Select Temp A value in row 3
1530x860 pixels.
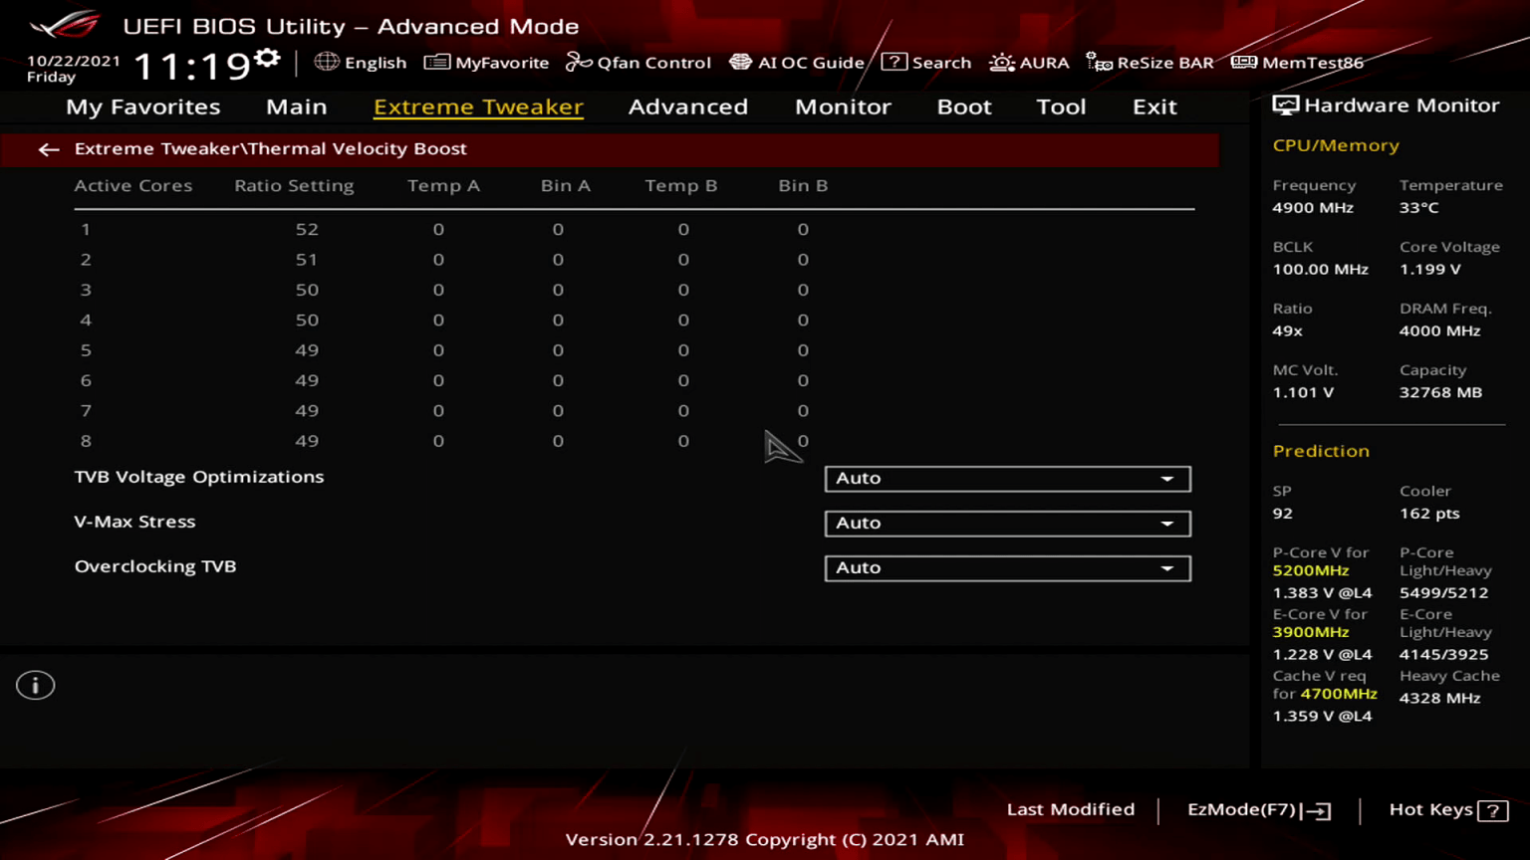tap(438, 290)
